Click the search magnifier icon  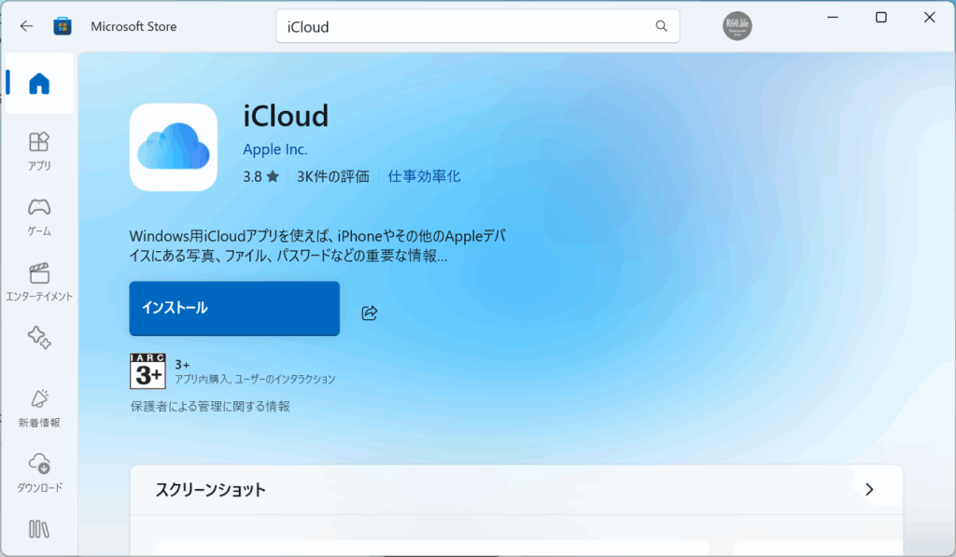[661, 26]
